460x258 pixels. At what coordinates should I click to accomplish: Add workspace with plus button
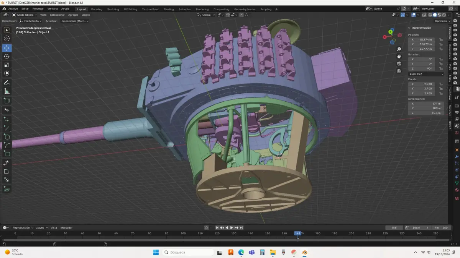tap(276, 9)
